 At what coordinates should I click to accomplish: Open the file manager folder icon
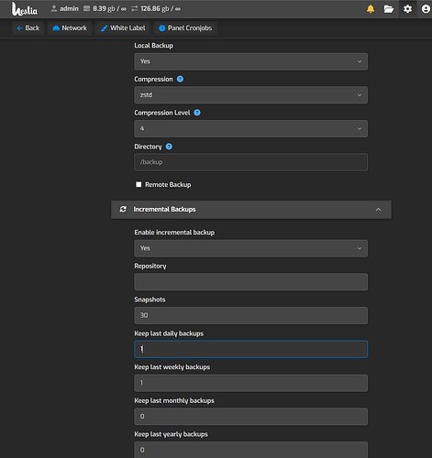[389, 9]
